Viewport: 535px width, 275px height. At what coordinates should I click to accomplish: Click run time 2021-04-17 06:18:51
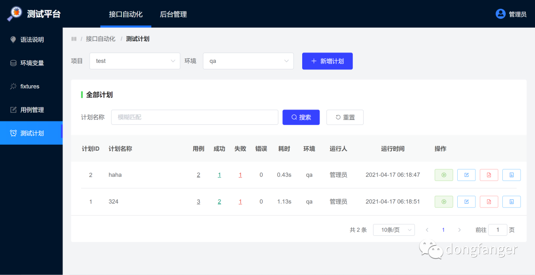tap(393, 202)
